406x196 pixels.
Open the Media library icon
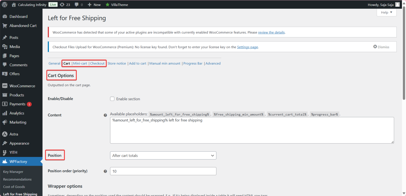5,46
